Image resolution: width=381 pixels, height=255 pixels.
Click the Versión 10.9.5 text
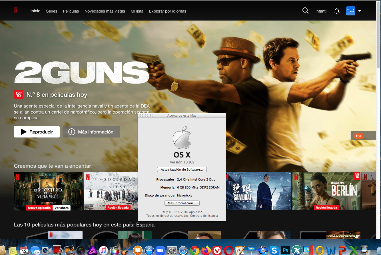[x=182, y=162]
